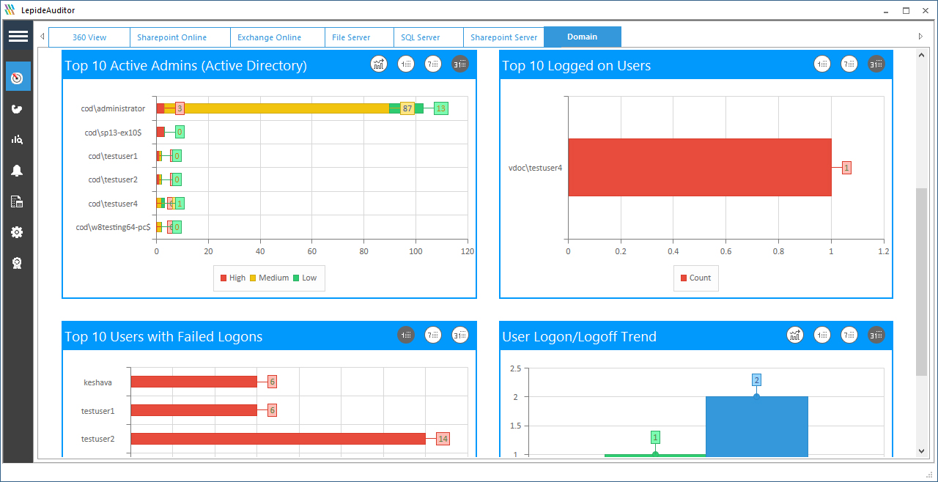938x482 pixels.
Task: Set Top 10 Logged on Users to 31-day
Action: tap(876, 64)
